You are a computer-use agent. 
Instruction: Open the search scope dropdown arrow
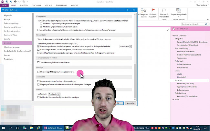(208, 24)
